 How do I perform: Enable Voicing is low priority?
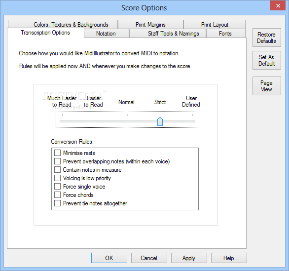point(58,178)
